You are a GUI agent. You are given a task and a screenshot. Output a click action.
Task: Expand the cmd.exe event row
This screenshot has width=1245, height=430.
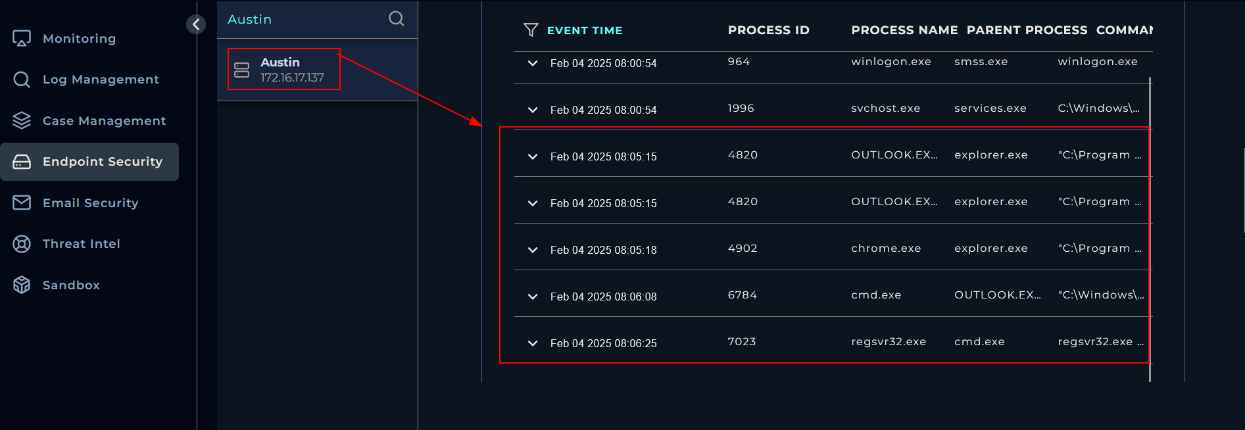(x=533, y=297)
